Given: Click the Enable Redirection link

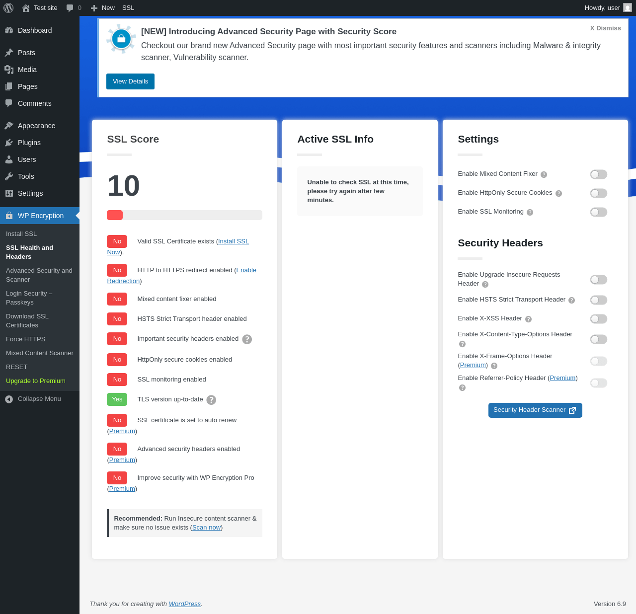Looking at the screenshot, I should point(246,270).
